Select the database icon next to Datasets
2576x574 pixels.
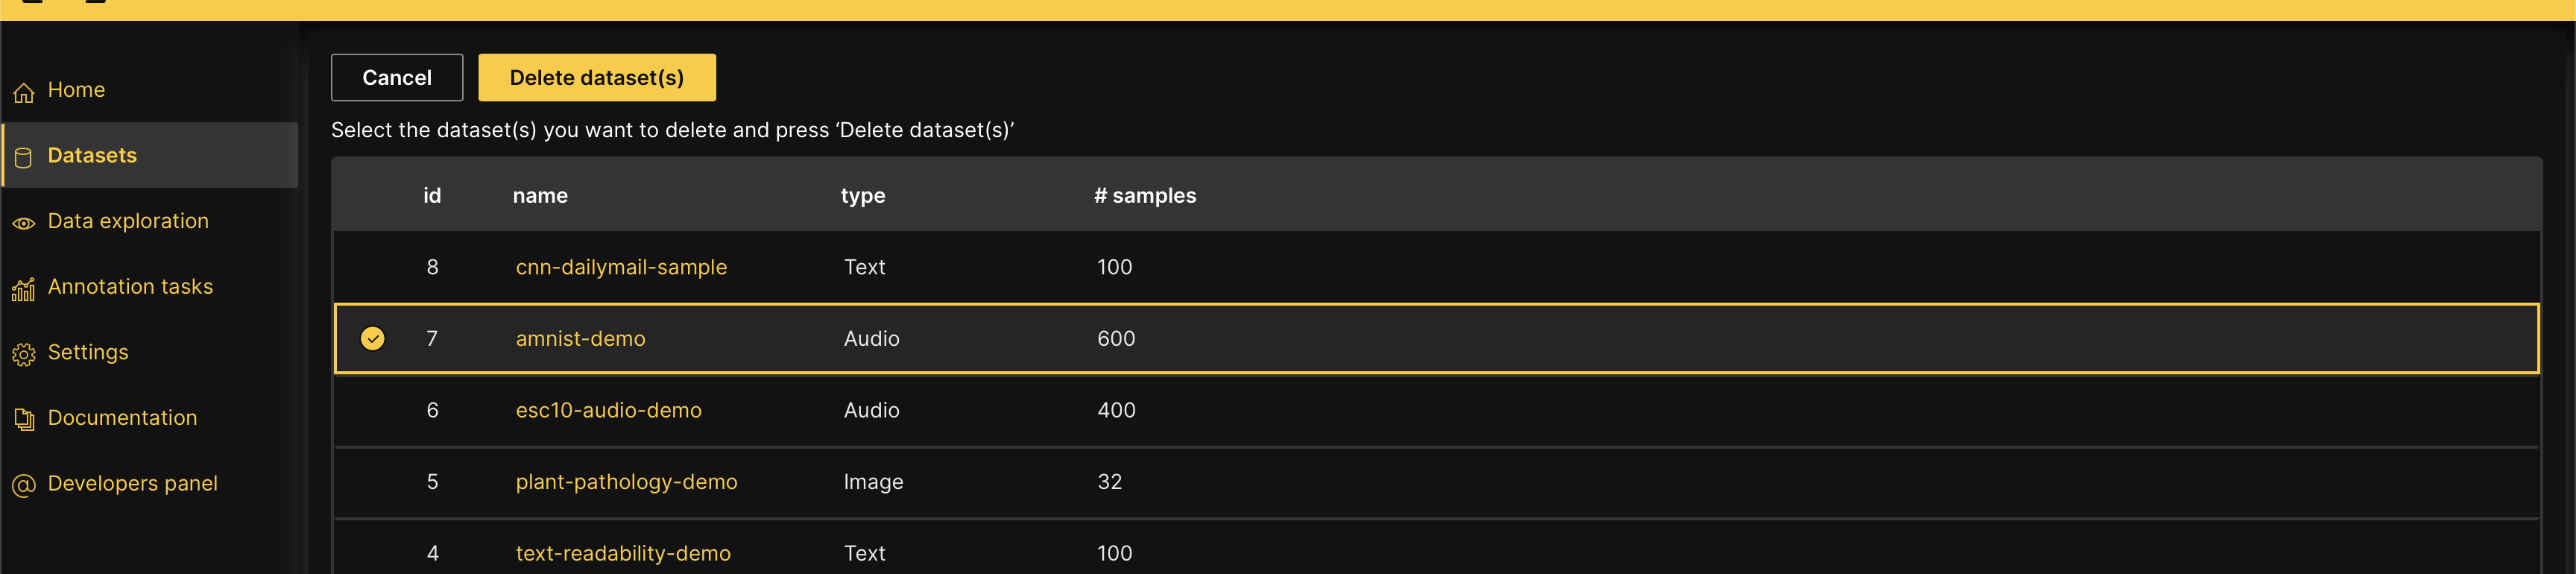click(x=24, y=156)
